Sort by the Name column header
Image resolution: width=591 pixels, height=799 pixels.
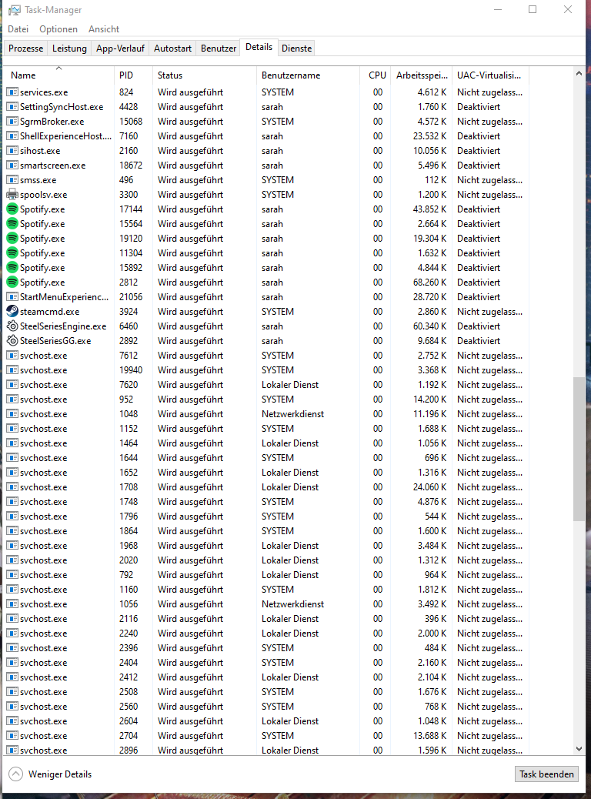[x=58, y=75]
